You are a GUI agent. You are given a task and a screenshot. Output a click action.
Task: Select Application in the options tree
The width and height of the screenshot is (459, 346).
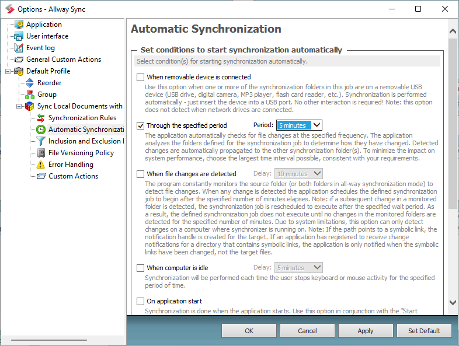tap(44, 25)
